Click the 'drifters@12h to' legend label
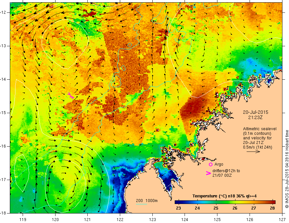The height and width of the screenshot is (223, 289). (x=226, y=171)
